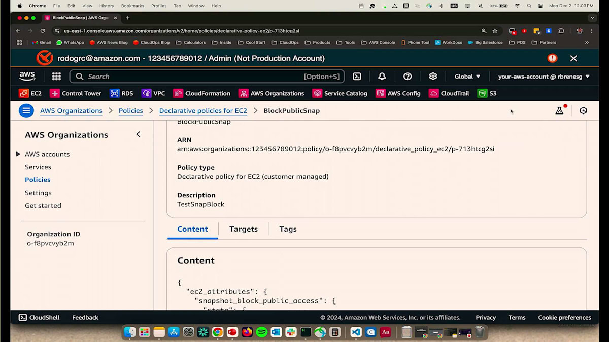Viewport: 609px width, 342px height.
Task: Open Spotify from the dock
Action: tap(262, 332)
